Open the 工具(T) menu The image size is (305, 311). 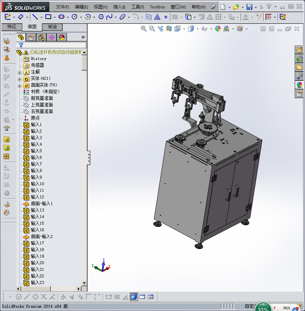pos(138,7)
